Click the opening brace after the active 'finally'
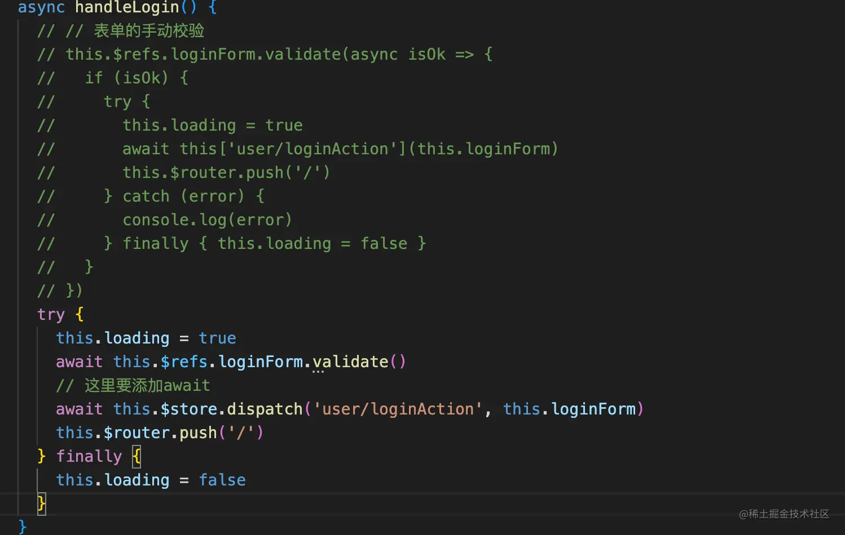The height and width of the screenshot is (535, 845). click(137, 456)
